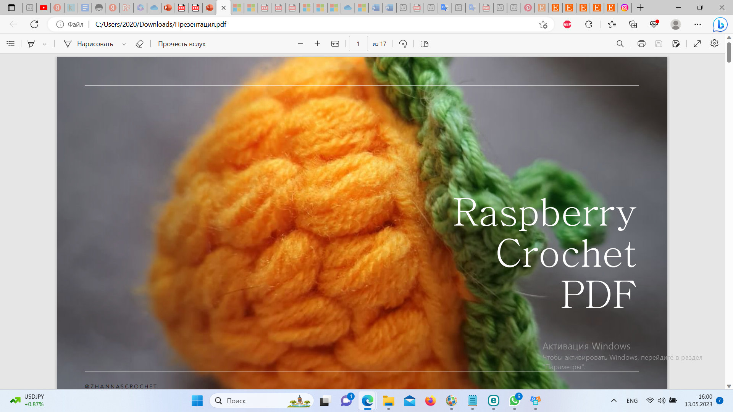The height and width of the screenshot is (412, 733).
Task: Toggle fit-to-width zoom mode
Action: click(335, 43)
